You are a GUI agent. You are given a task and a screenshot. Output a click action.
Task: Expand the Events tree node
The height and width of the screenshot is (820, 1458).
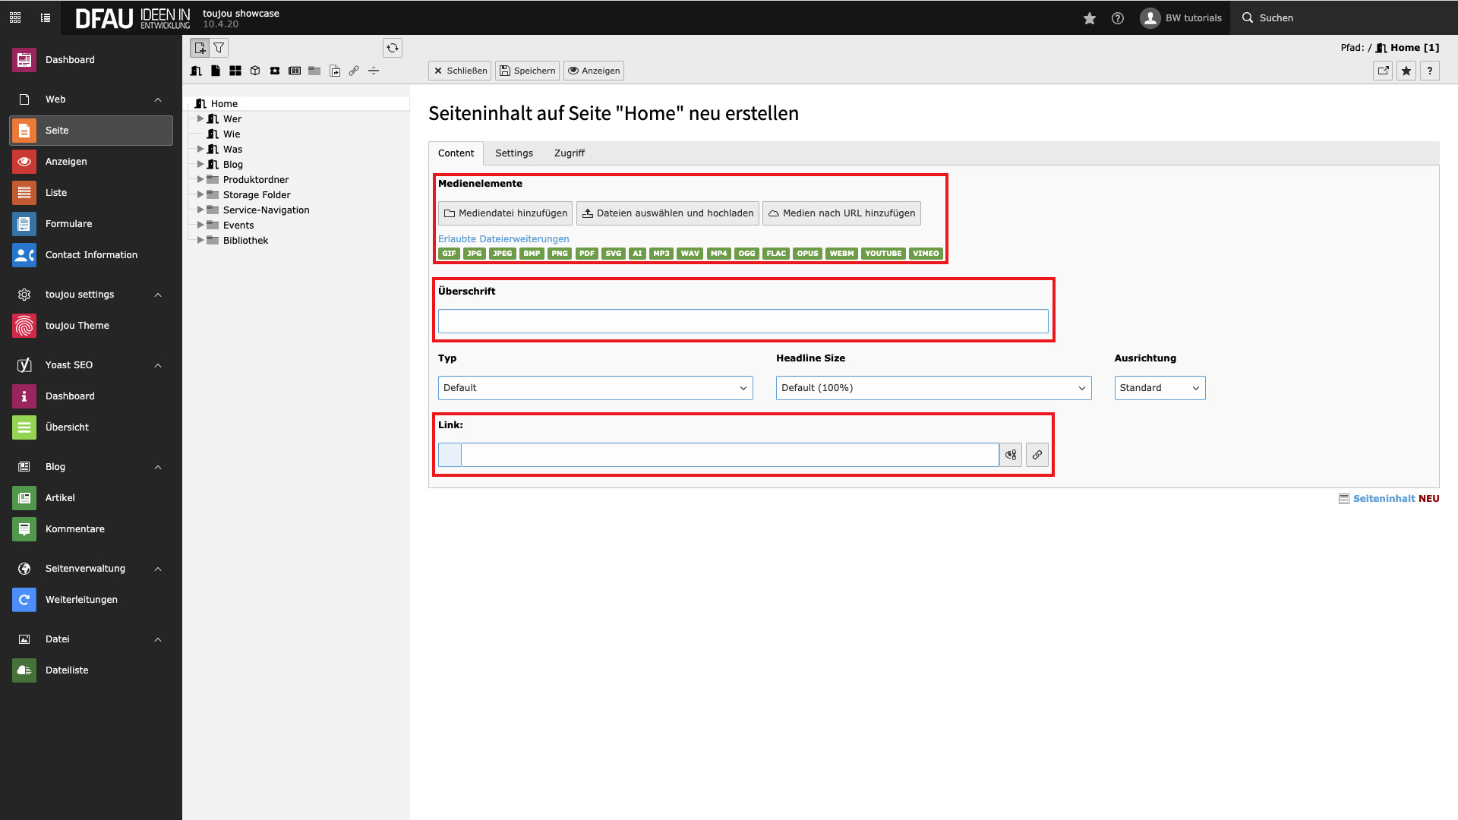pyautogui.click(x=200, y=225)
